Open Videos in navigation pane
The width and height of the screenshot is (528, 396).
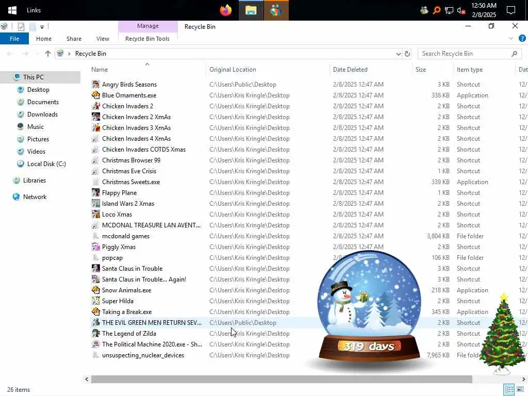click(x=36, y=152)
